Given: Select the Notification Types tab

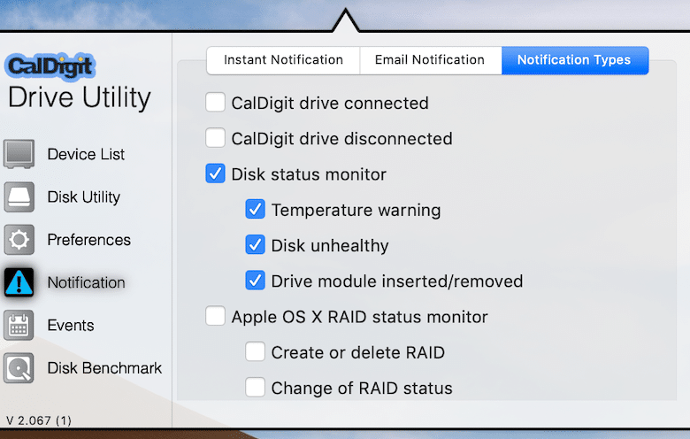Looking at the screenshot, I should tap(575, 60).
